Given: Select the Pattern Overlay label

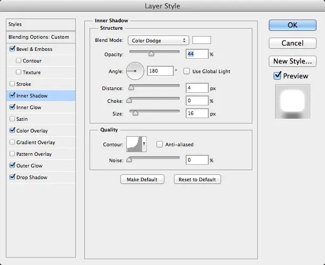Looking at the screenshot, I should (34, 154).
